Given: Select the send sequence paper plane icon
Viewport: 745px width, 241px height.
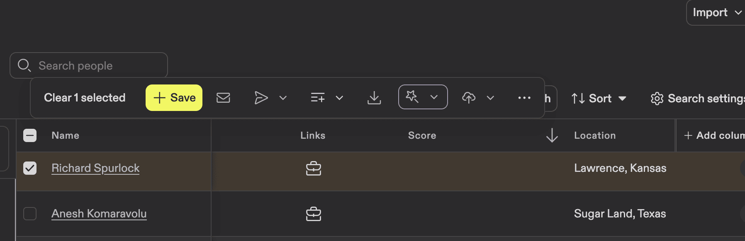Looking at the screenshot, I should pos(261,98).
